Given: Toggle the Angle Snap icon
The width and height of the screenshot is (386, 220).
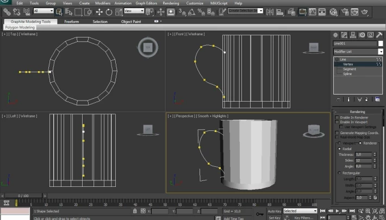Looking at the screenshot, I should click(x=191, y=11).
